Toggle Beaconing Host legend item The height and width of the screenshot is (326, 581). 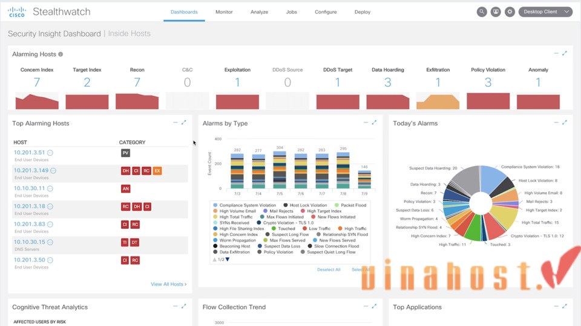[x=232, y=246]
